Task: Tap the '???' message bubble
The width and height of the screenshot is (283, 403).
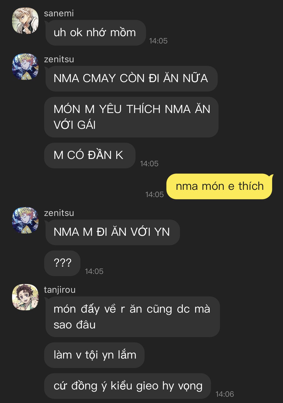Action: [x=62, y=263]
